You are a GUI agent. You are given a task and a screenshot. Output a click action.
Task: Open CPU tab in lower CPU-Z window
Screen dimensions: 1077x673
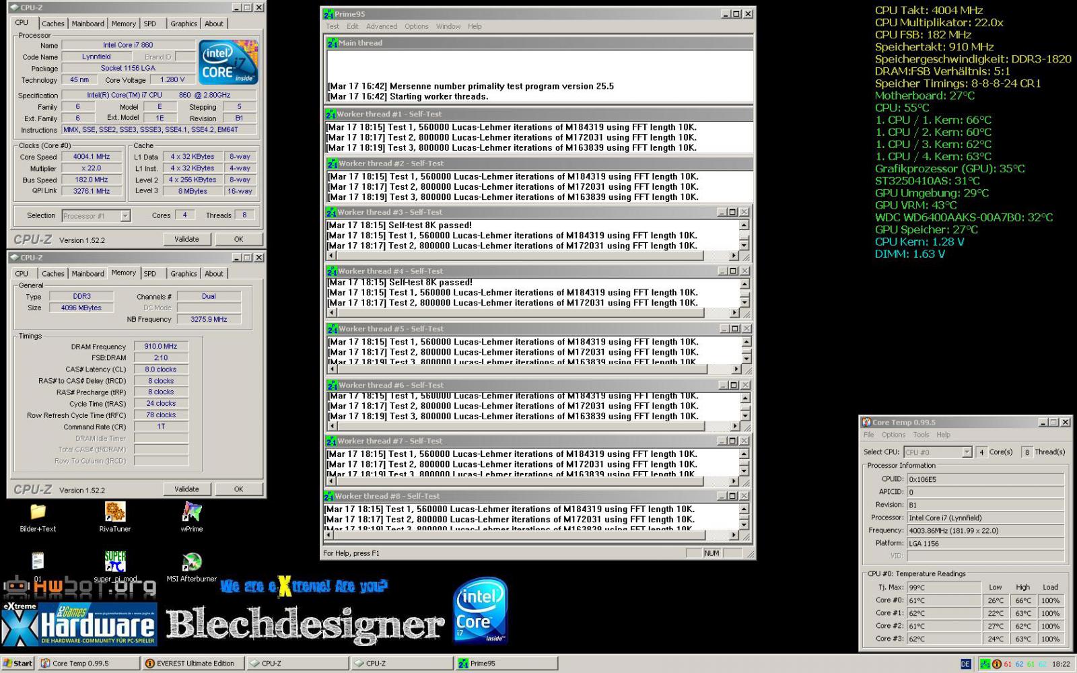point(22,274)
